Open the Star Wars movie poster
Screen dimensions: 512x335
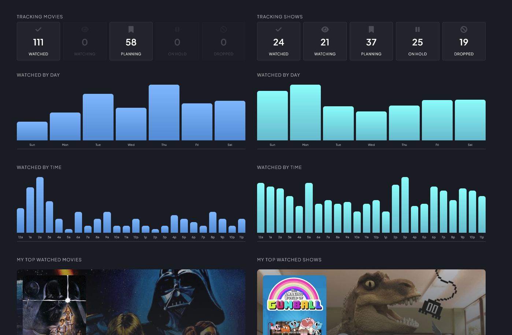click(55, 305)
